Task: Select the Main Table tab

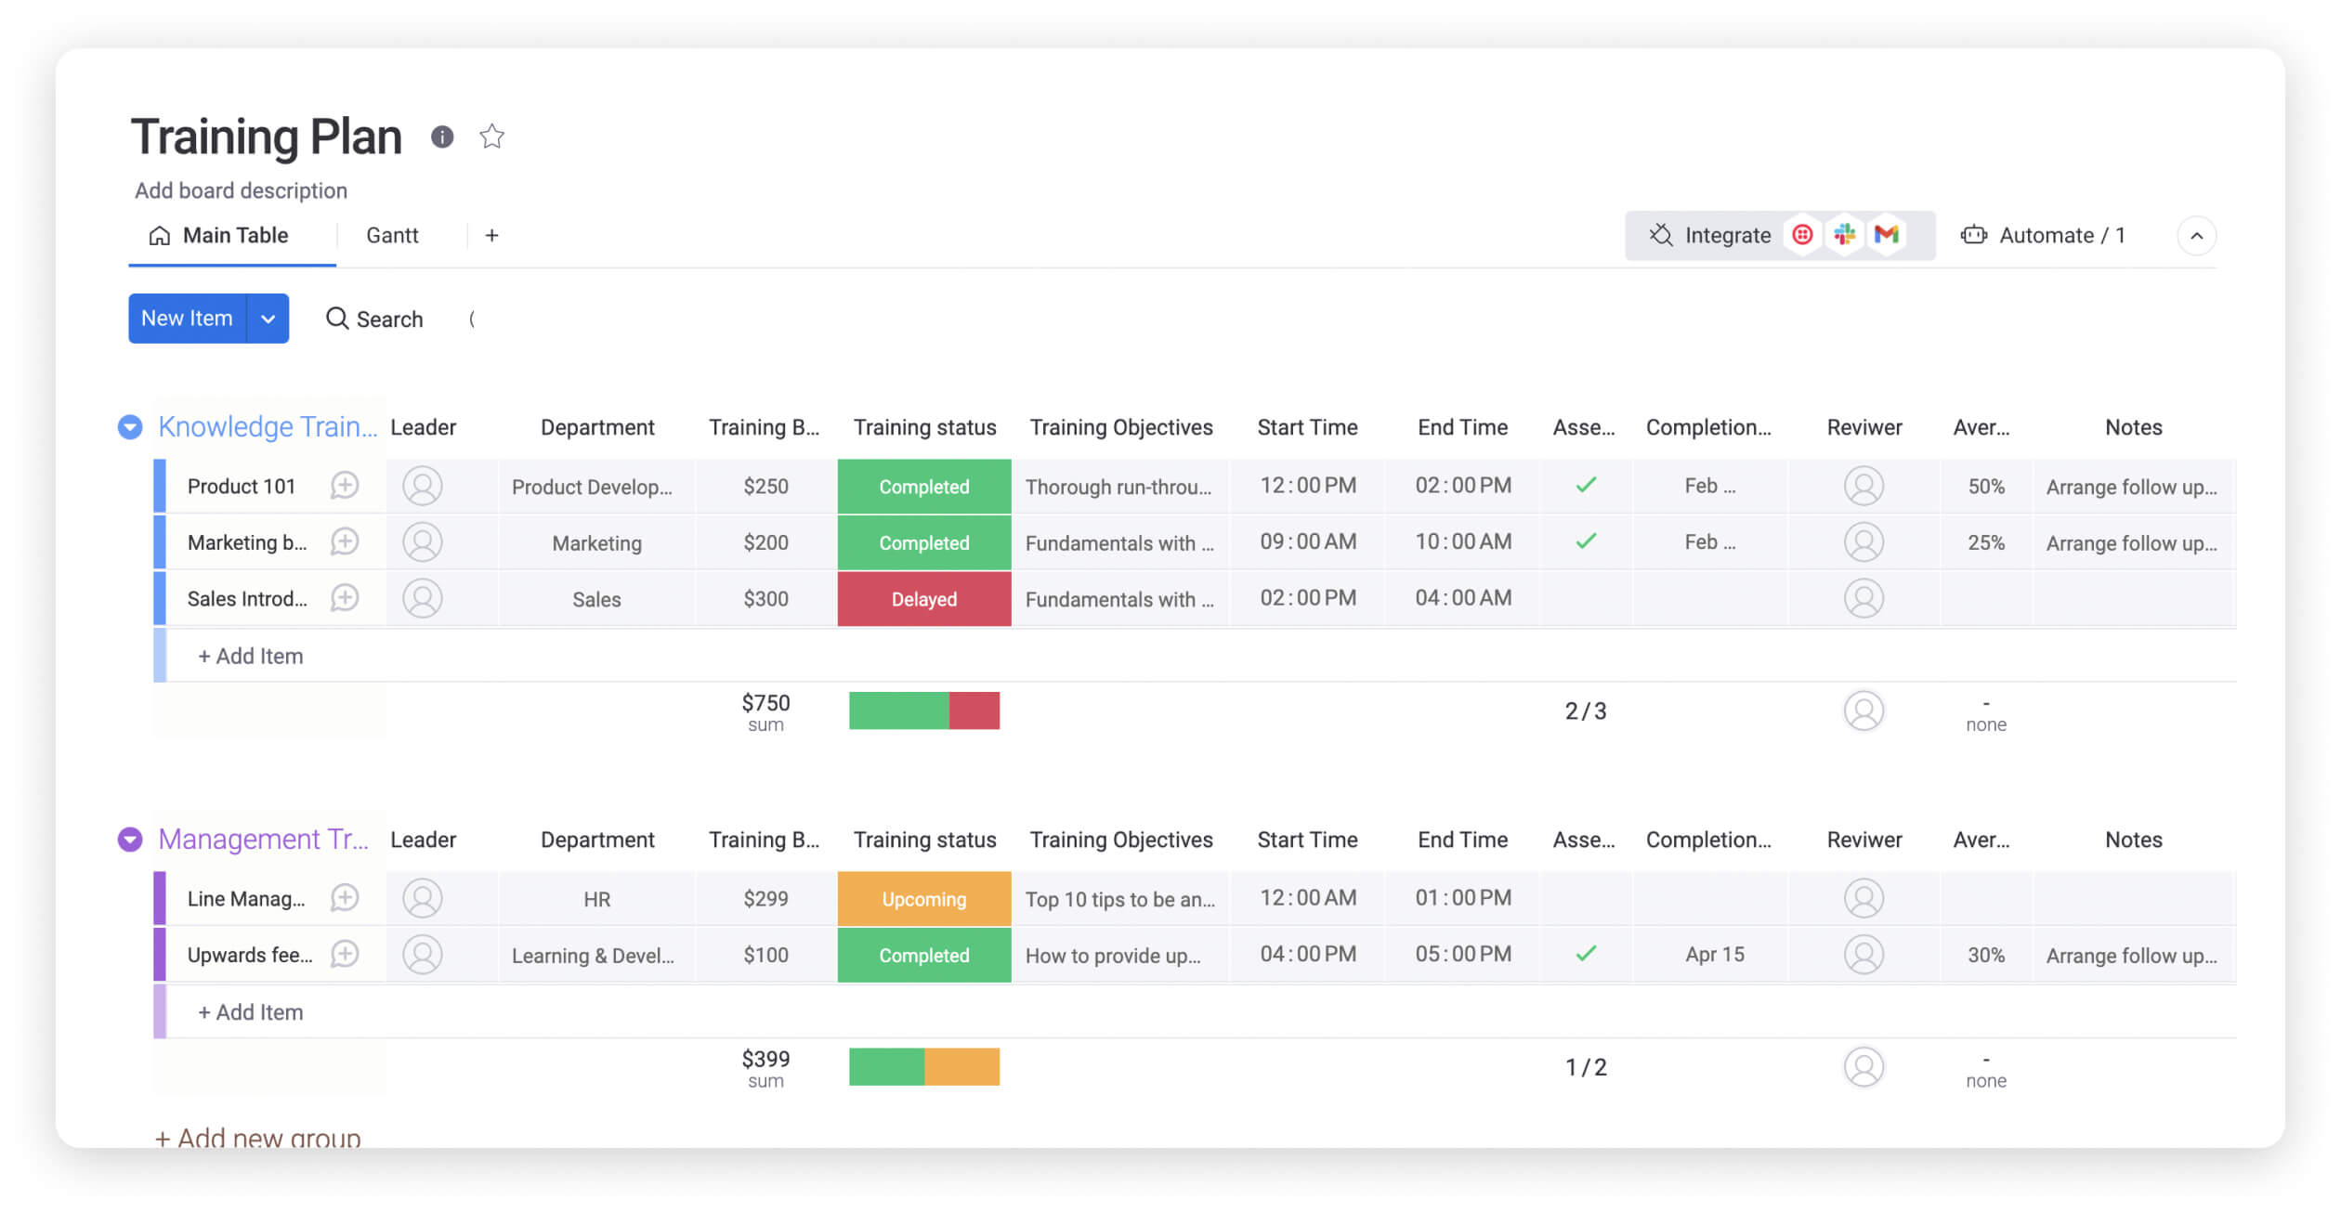Action: [x=233, y=235]
